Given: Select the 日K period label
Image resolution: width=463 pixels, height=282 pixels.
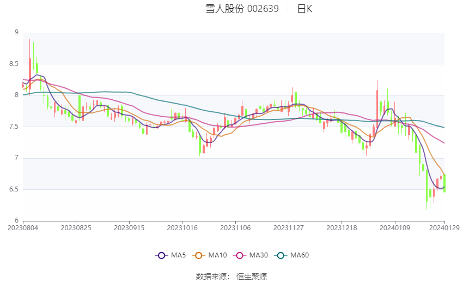Looking at the screenshot, I should pyautogui.click(x=304, y=9).
